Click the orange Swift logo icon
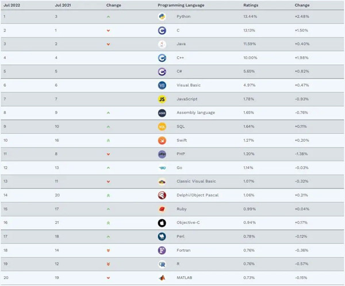Screen dimensions: 345x286 click(x=162, y=140)
